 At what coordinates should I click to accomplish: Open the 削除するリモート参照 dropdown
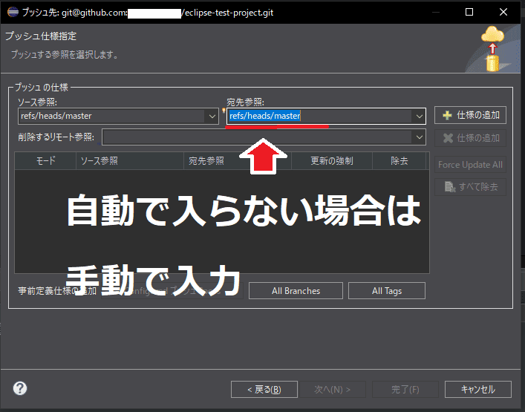pyautogui.click(x=419, y=137)
